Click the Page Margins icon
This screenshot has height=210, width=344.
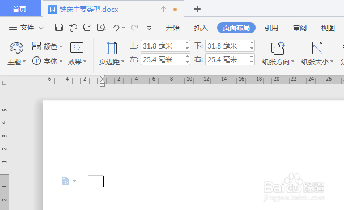click(112, 48)
